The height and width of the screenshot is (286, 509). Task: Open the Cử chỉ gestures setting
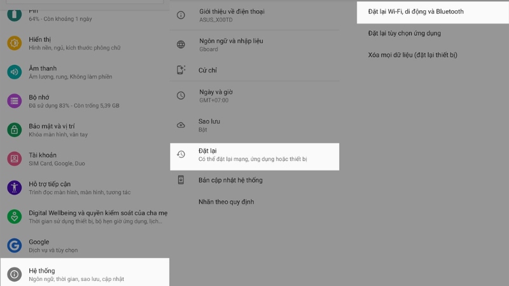click(207, 70)
